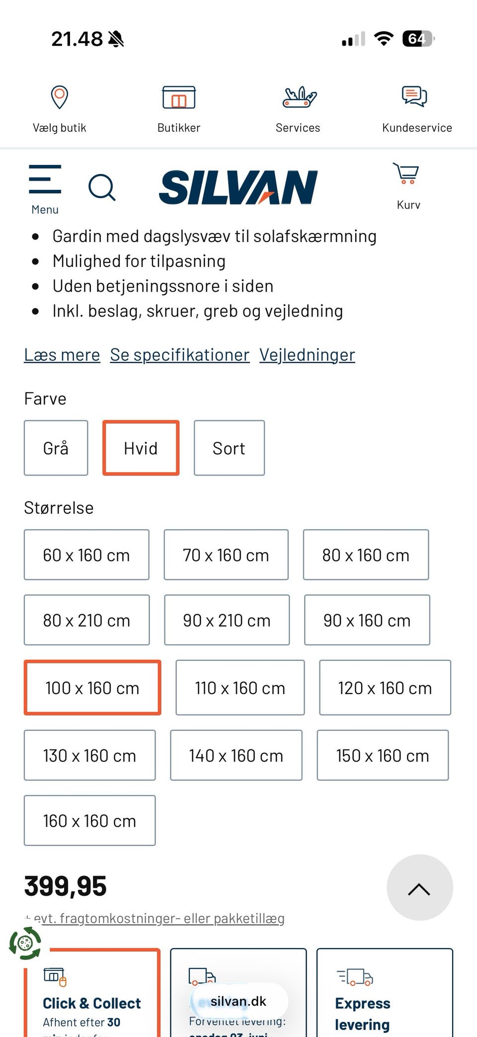
Task: Open the fragtomkostninger eller pakketillæg link
Action: 159,918
